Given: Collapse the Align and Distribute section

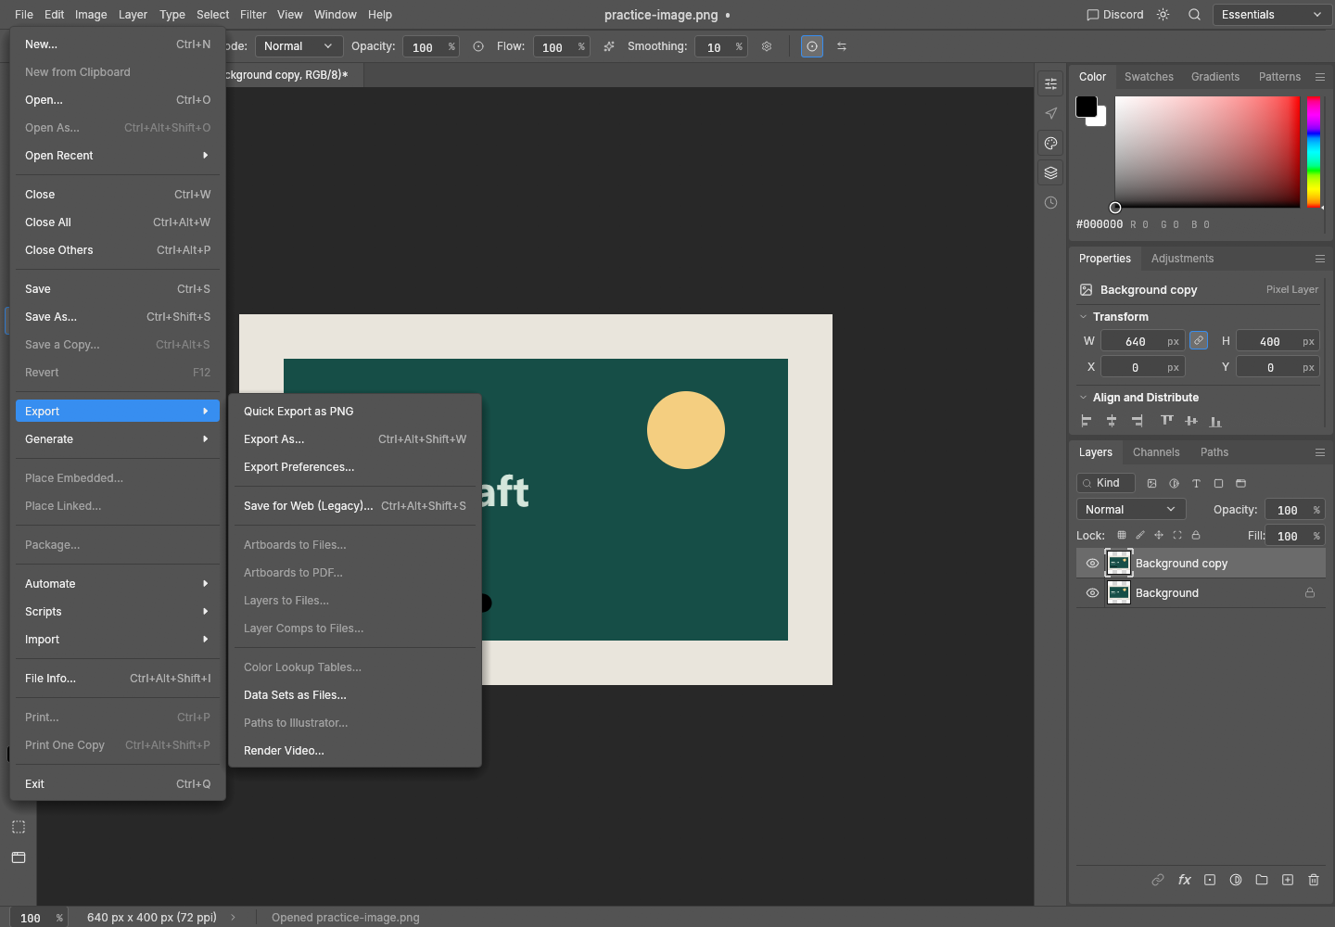Looking at the screenshot, I should (x=1083, y=397).
